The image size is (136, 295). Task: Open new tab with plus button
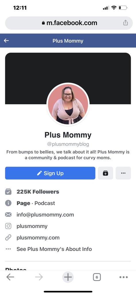pyautogui.click(x=68, y=277)
